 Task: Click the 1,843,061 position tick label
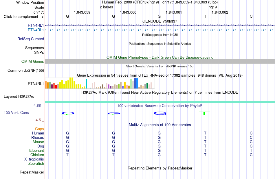(x=174, y=12)
